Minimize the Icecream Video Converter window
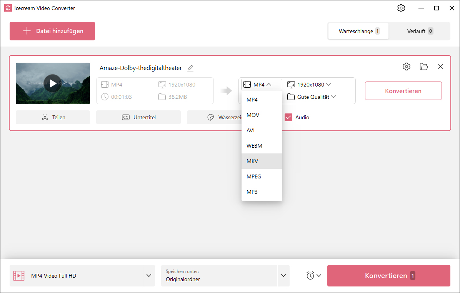Image resolution: width=460 pixels, height=293 pixels. [421, 8]
